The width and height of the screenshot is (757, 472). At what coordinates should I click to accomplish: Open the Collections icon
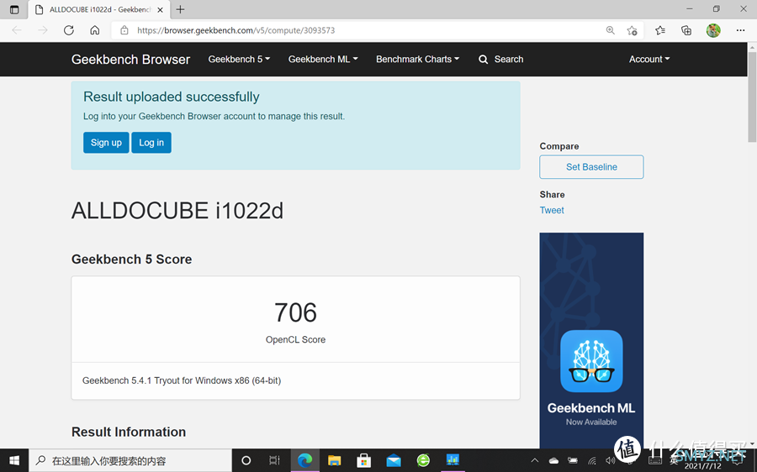[686, 30]
